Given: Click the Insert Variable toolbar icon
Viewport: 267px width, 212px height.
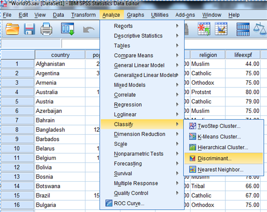Looking at the screenshot, I should point(221,29).
